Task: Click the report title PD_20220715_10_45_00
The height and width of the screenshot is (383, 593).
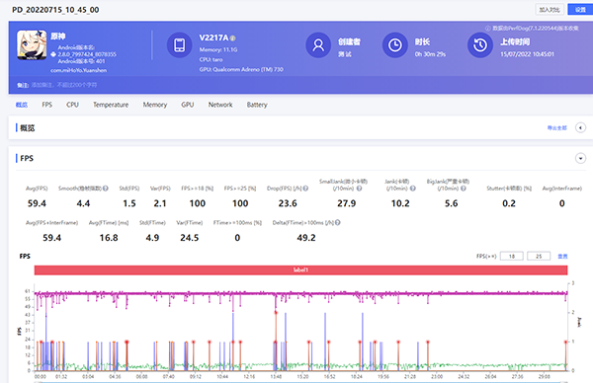Action: pos(55,10)
